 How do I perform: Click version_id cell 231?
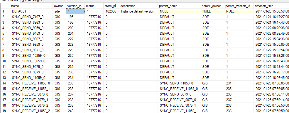[x=75, y=61]
